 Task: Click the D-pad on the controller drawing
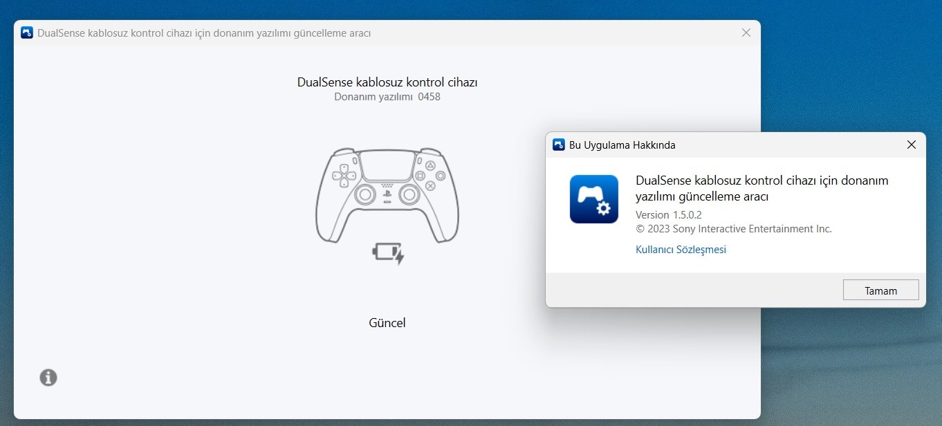point(343,176)
